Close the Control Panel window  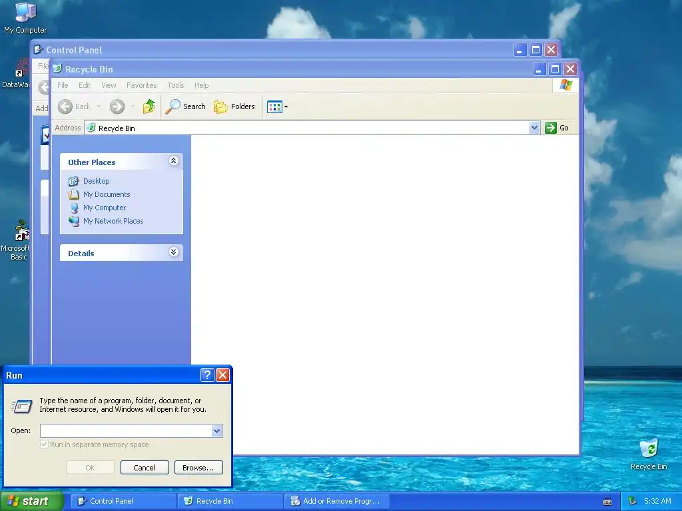[x=551, y=49]
